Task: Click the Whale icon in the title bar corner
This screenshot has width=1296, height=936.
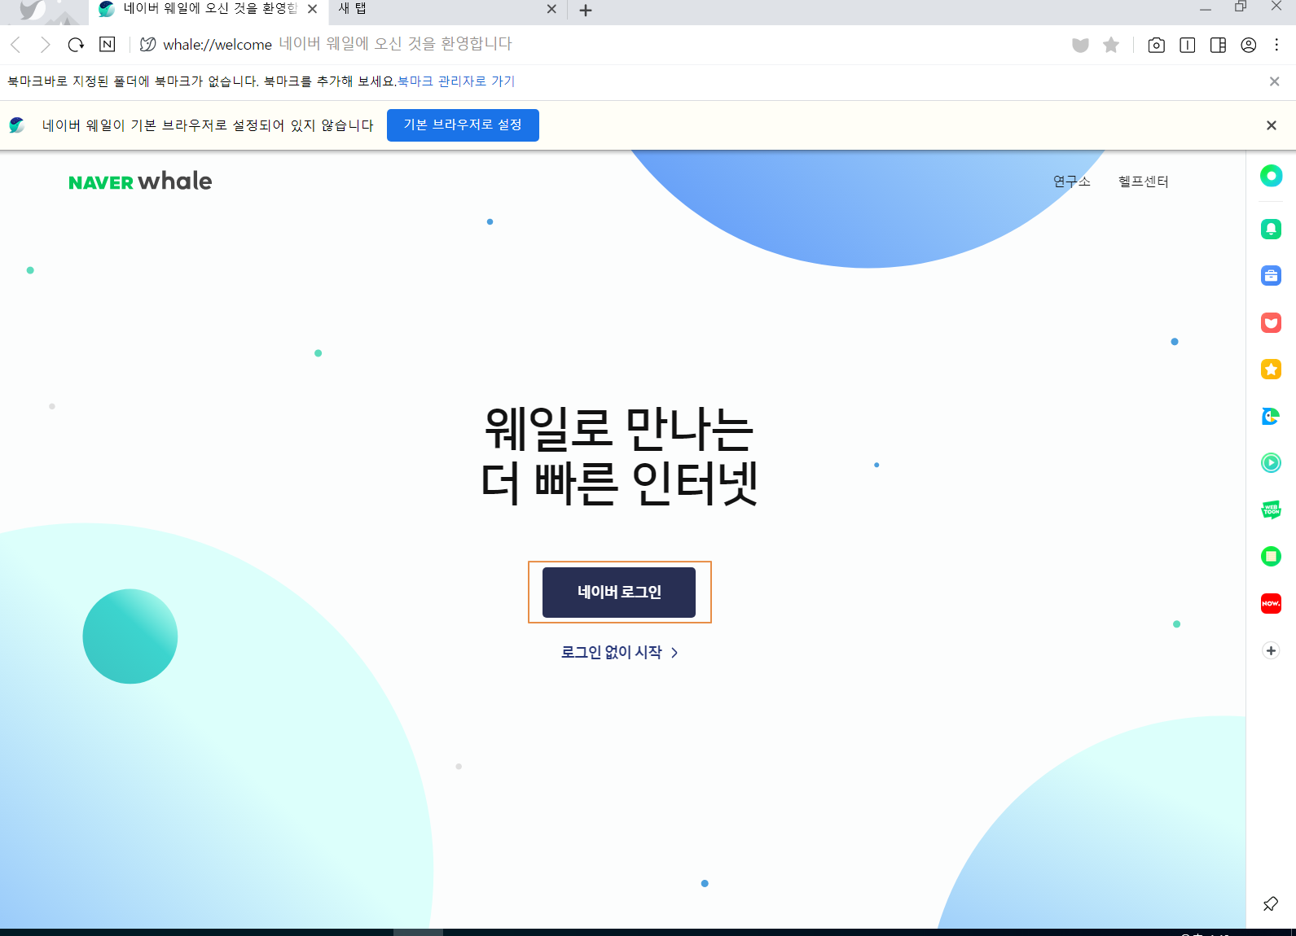Action: (34, 10)
